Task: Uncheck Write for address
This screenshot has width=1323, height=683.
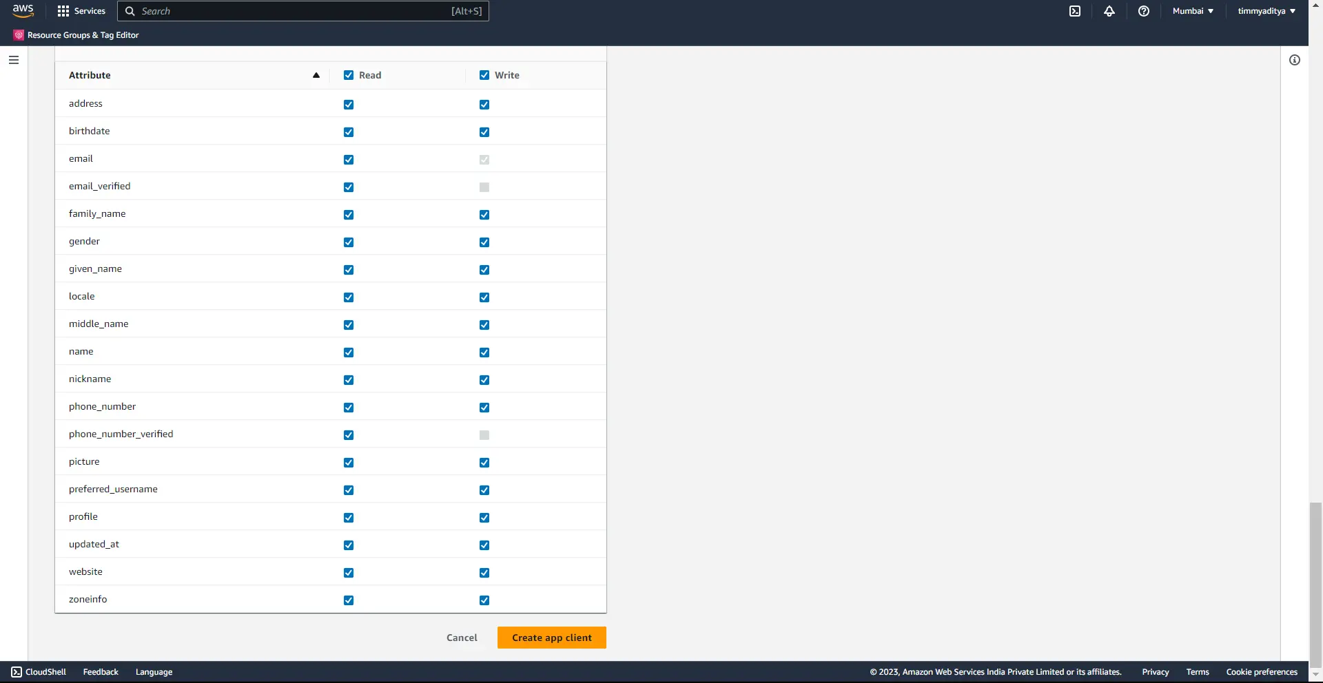Action: [x=484, y=105]
